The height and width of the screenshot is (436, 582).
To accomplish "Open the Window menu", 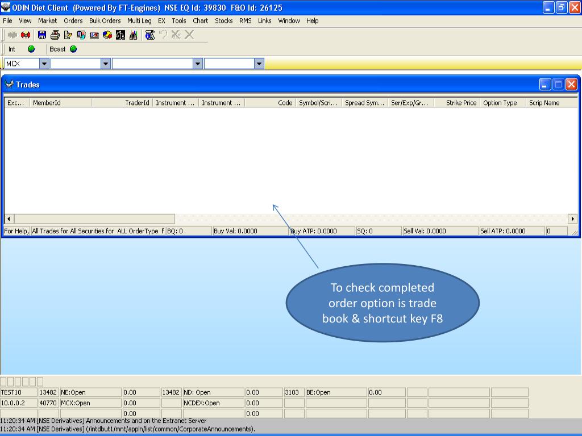I will tap(289, 21).
